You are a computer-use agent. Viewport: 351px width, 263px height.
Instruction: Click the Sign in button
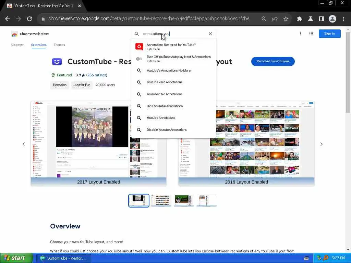[x=329, y=34]
